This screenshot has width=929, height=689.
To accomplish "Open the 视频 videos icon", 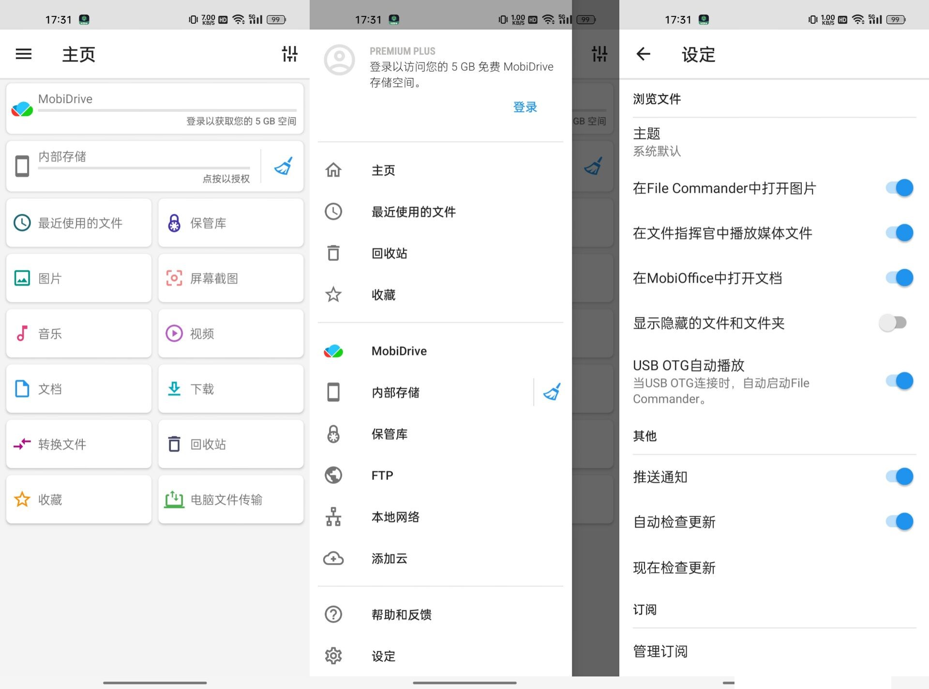I will pyautogui.click(x=174, y=333).
